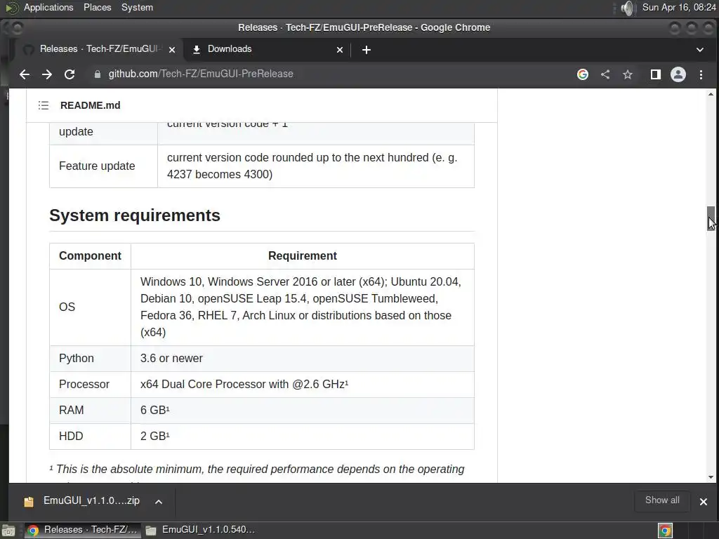719x539 pixels.
Task: Open the Google icon in address bar
Action: (583, 74)
